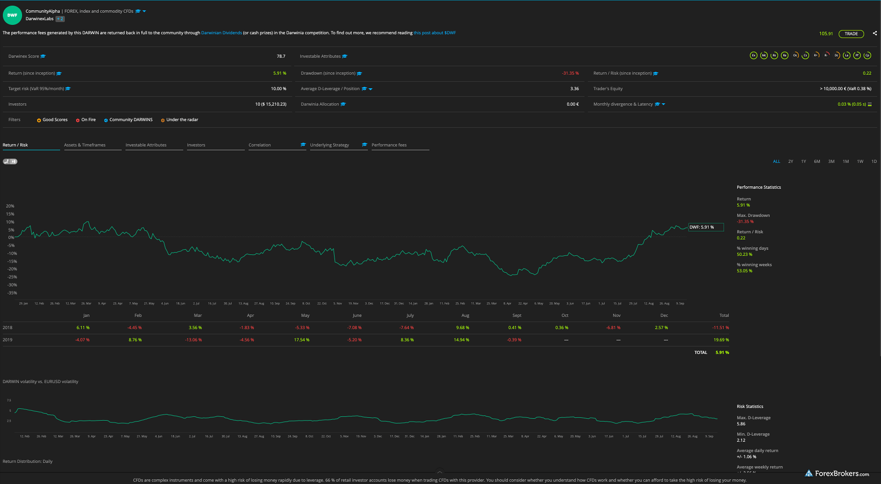Switch chart to candlestick view toggle

pos(14,161)
